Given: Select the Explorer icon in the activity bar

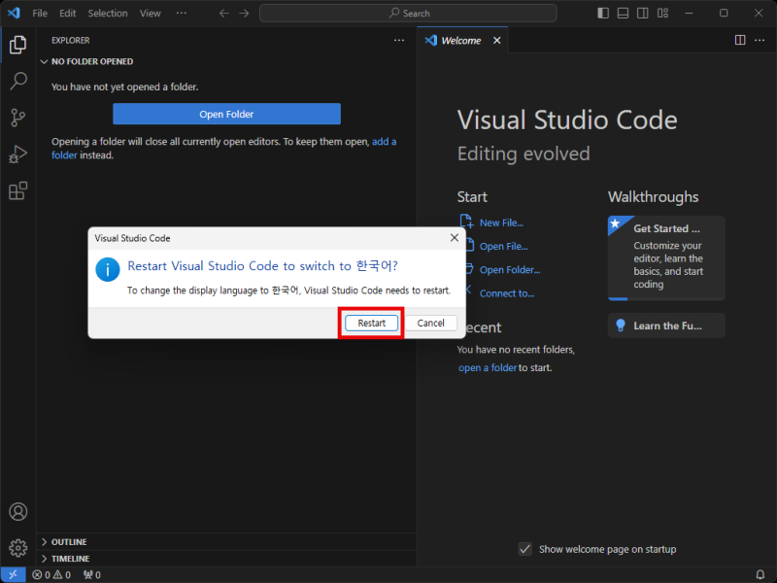Looking at the screenshot, I should (x=17, y=44).
